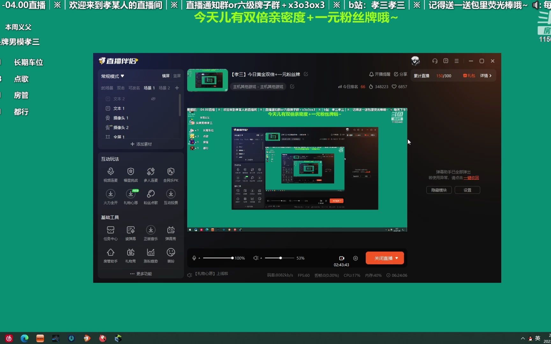
Task: Expand microphone device options arrow
Action: point(199,258)
